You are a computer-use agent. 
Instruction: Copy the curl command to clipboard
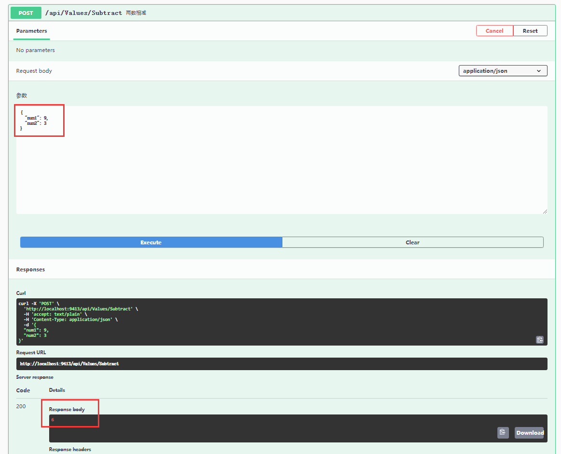540,340
